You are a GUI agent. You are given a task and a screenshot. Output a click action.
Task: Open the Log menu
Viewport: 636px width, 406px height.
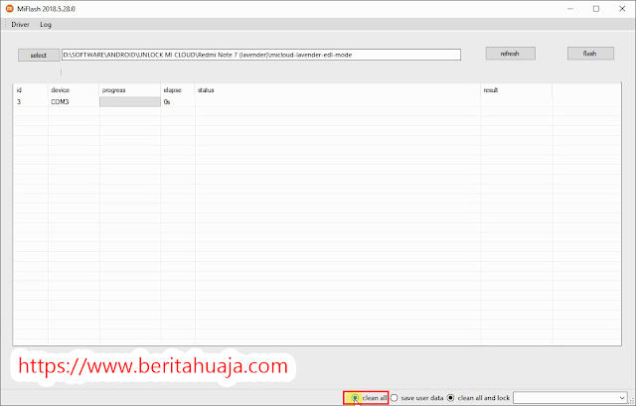point(46,24)
